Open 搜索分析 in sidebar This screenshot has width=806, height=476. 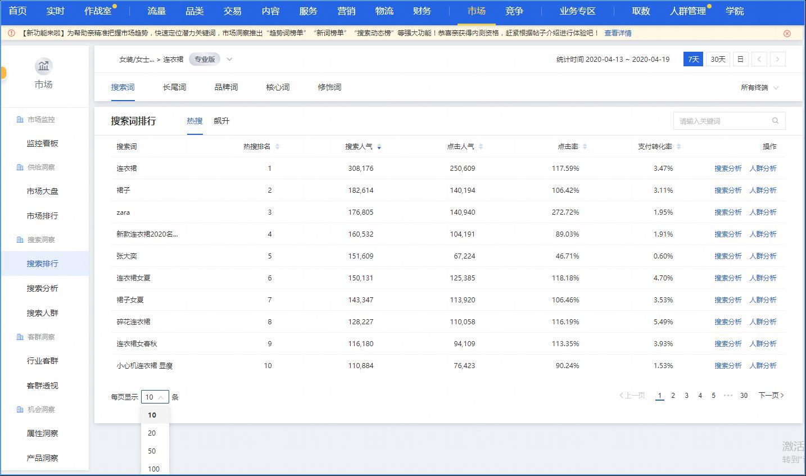click(43, 288)
